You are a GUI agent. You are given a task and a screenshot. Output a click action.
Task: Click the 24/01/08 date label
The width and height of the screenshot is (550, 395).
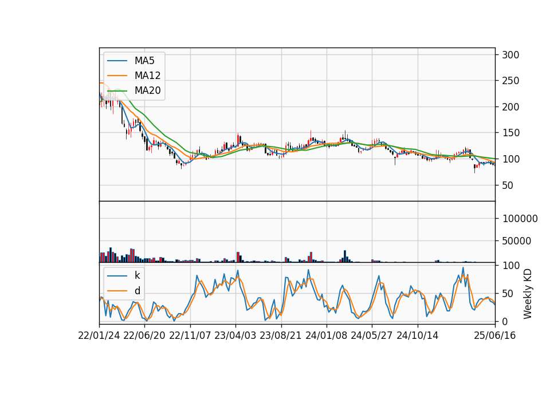[326, 335]
